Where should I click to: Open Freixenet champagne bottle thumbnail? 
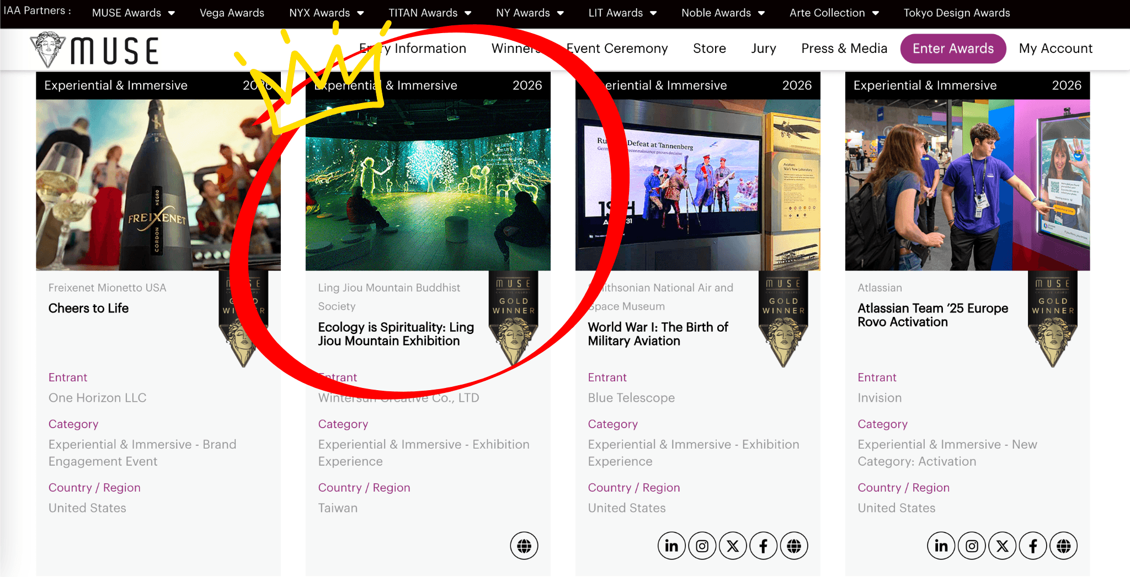tap(158, 185)
